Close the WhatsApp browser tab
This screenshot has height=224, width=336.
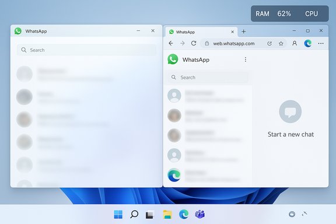[233, 32]
